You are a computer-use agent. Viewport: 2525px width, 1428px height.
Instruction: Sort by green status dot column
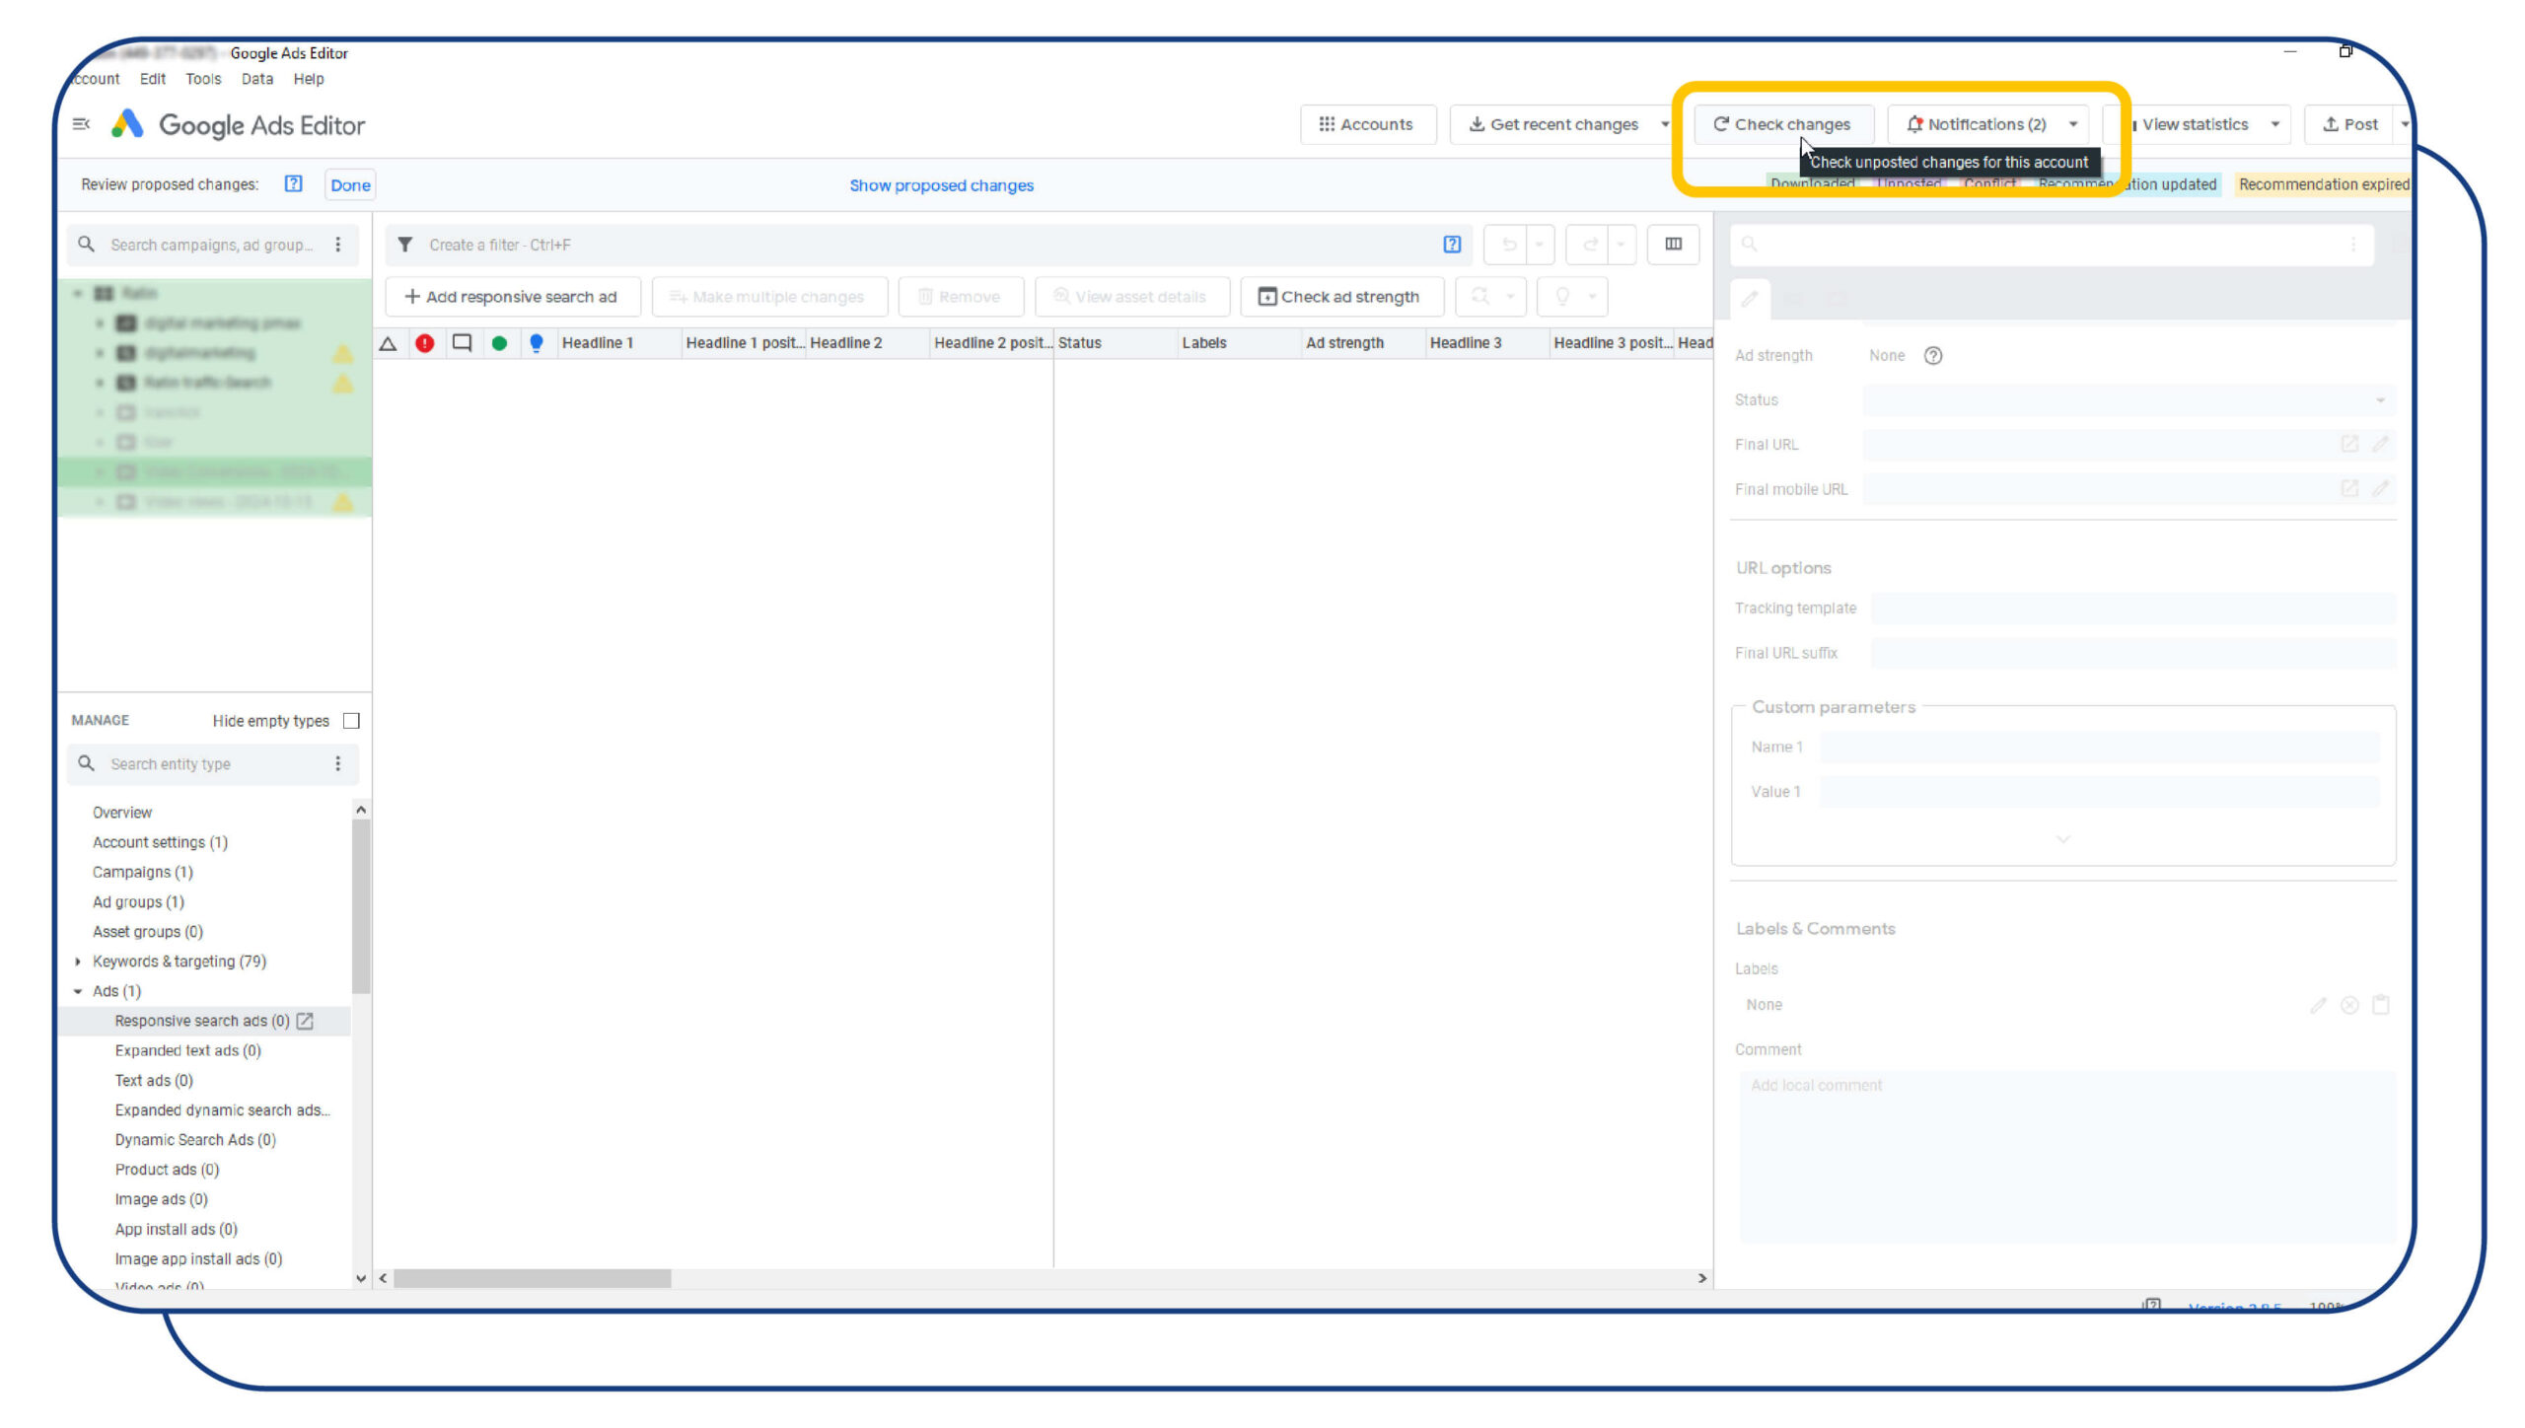point(499,343)
